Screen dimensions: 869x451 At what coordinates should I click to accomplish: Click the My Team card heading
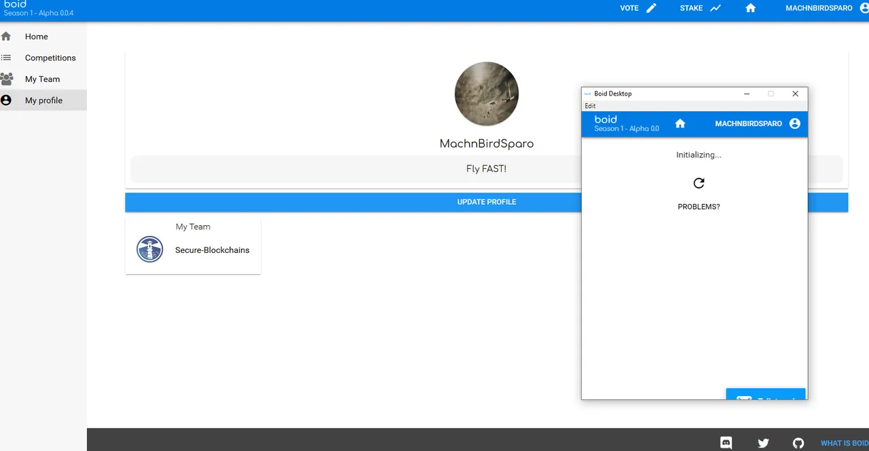pyautogui.click(x=193, y=227)
